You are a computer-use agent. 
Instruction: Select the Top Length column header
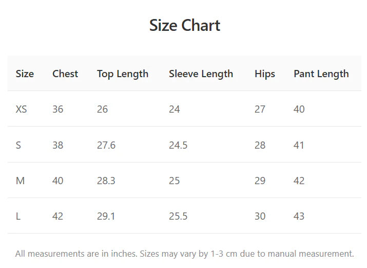pyautogui.click(x=123, y=74)
